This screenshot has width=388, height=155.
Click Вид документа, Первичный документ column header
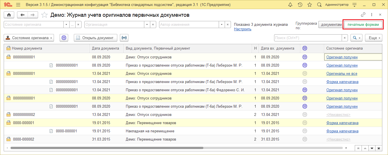(x=188, y=48)
